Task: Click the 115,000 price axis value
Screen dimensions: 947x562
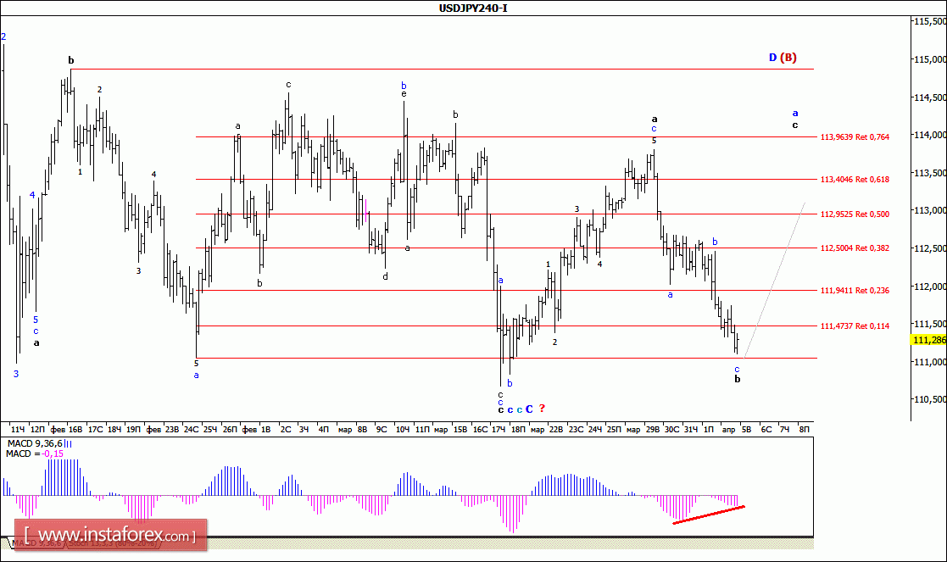Action: [x=930, y=59]
